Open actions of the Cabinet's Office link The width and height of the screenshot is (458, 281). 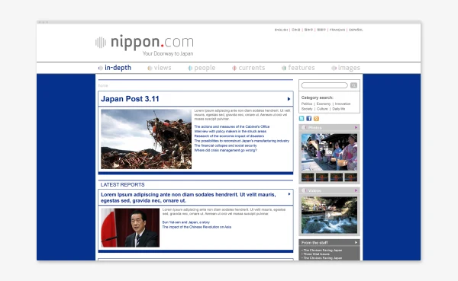[232, 126]
